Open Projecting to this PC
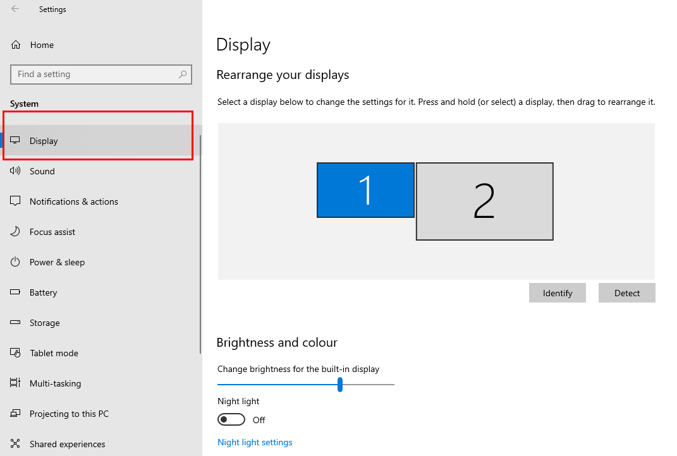The height and width of the screenshot is (456, 677). tap(101, 414)
